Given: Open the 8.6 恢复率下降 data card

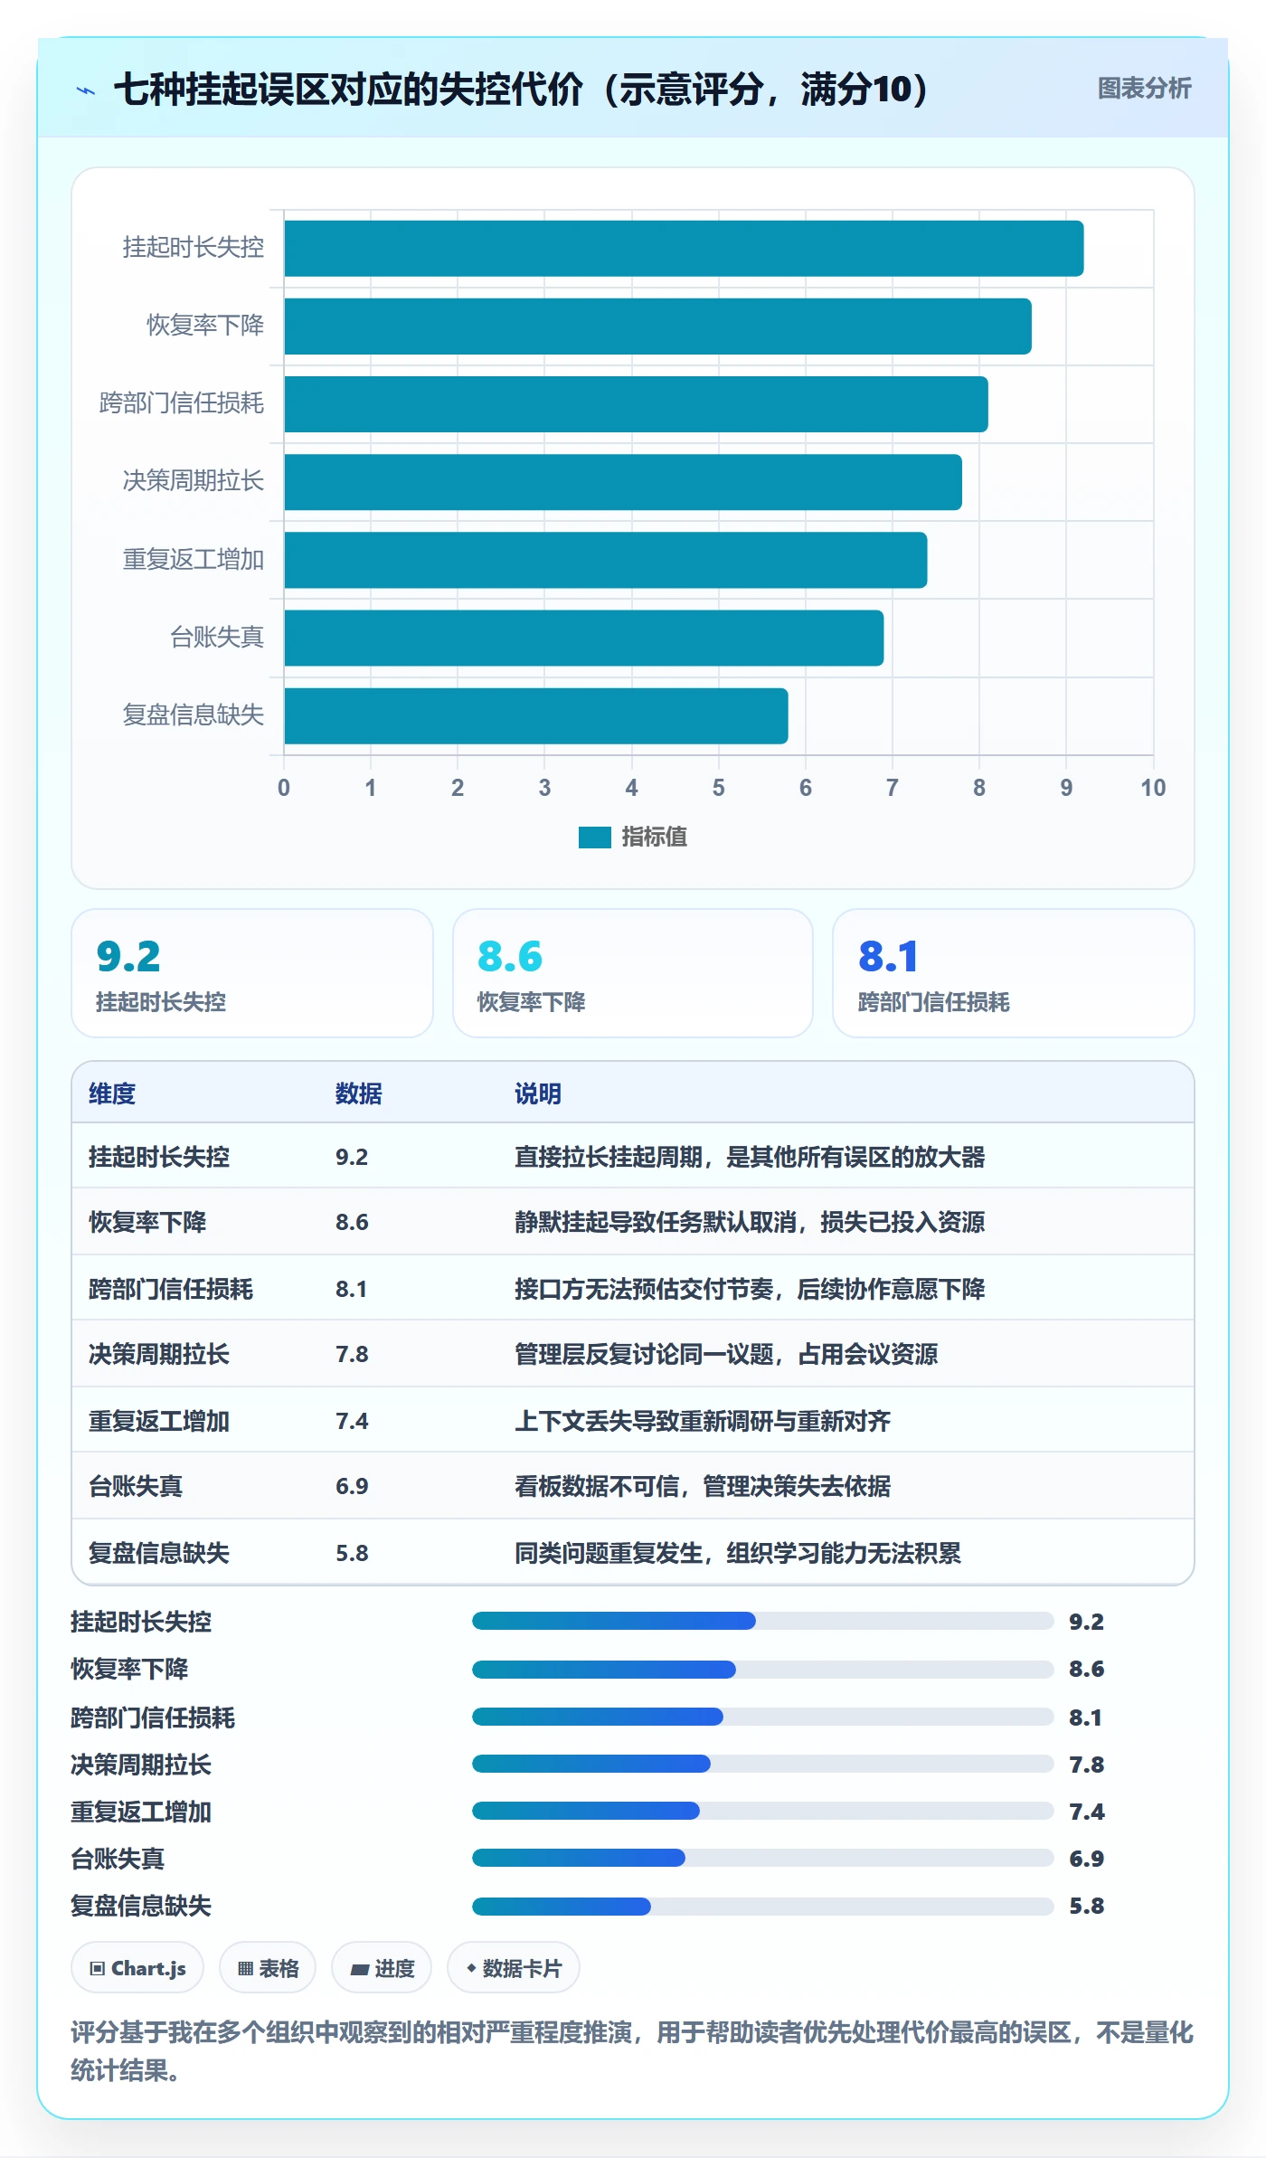Looking at the screenshot, I should tap(633, 973).
